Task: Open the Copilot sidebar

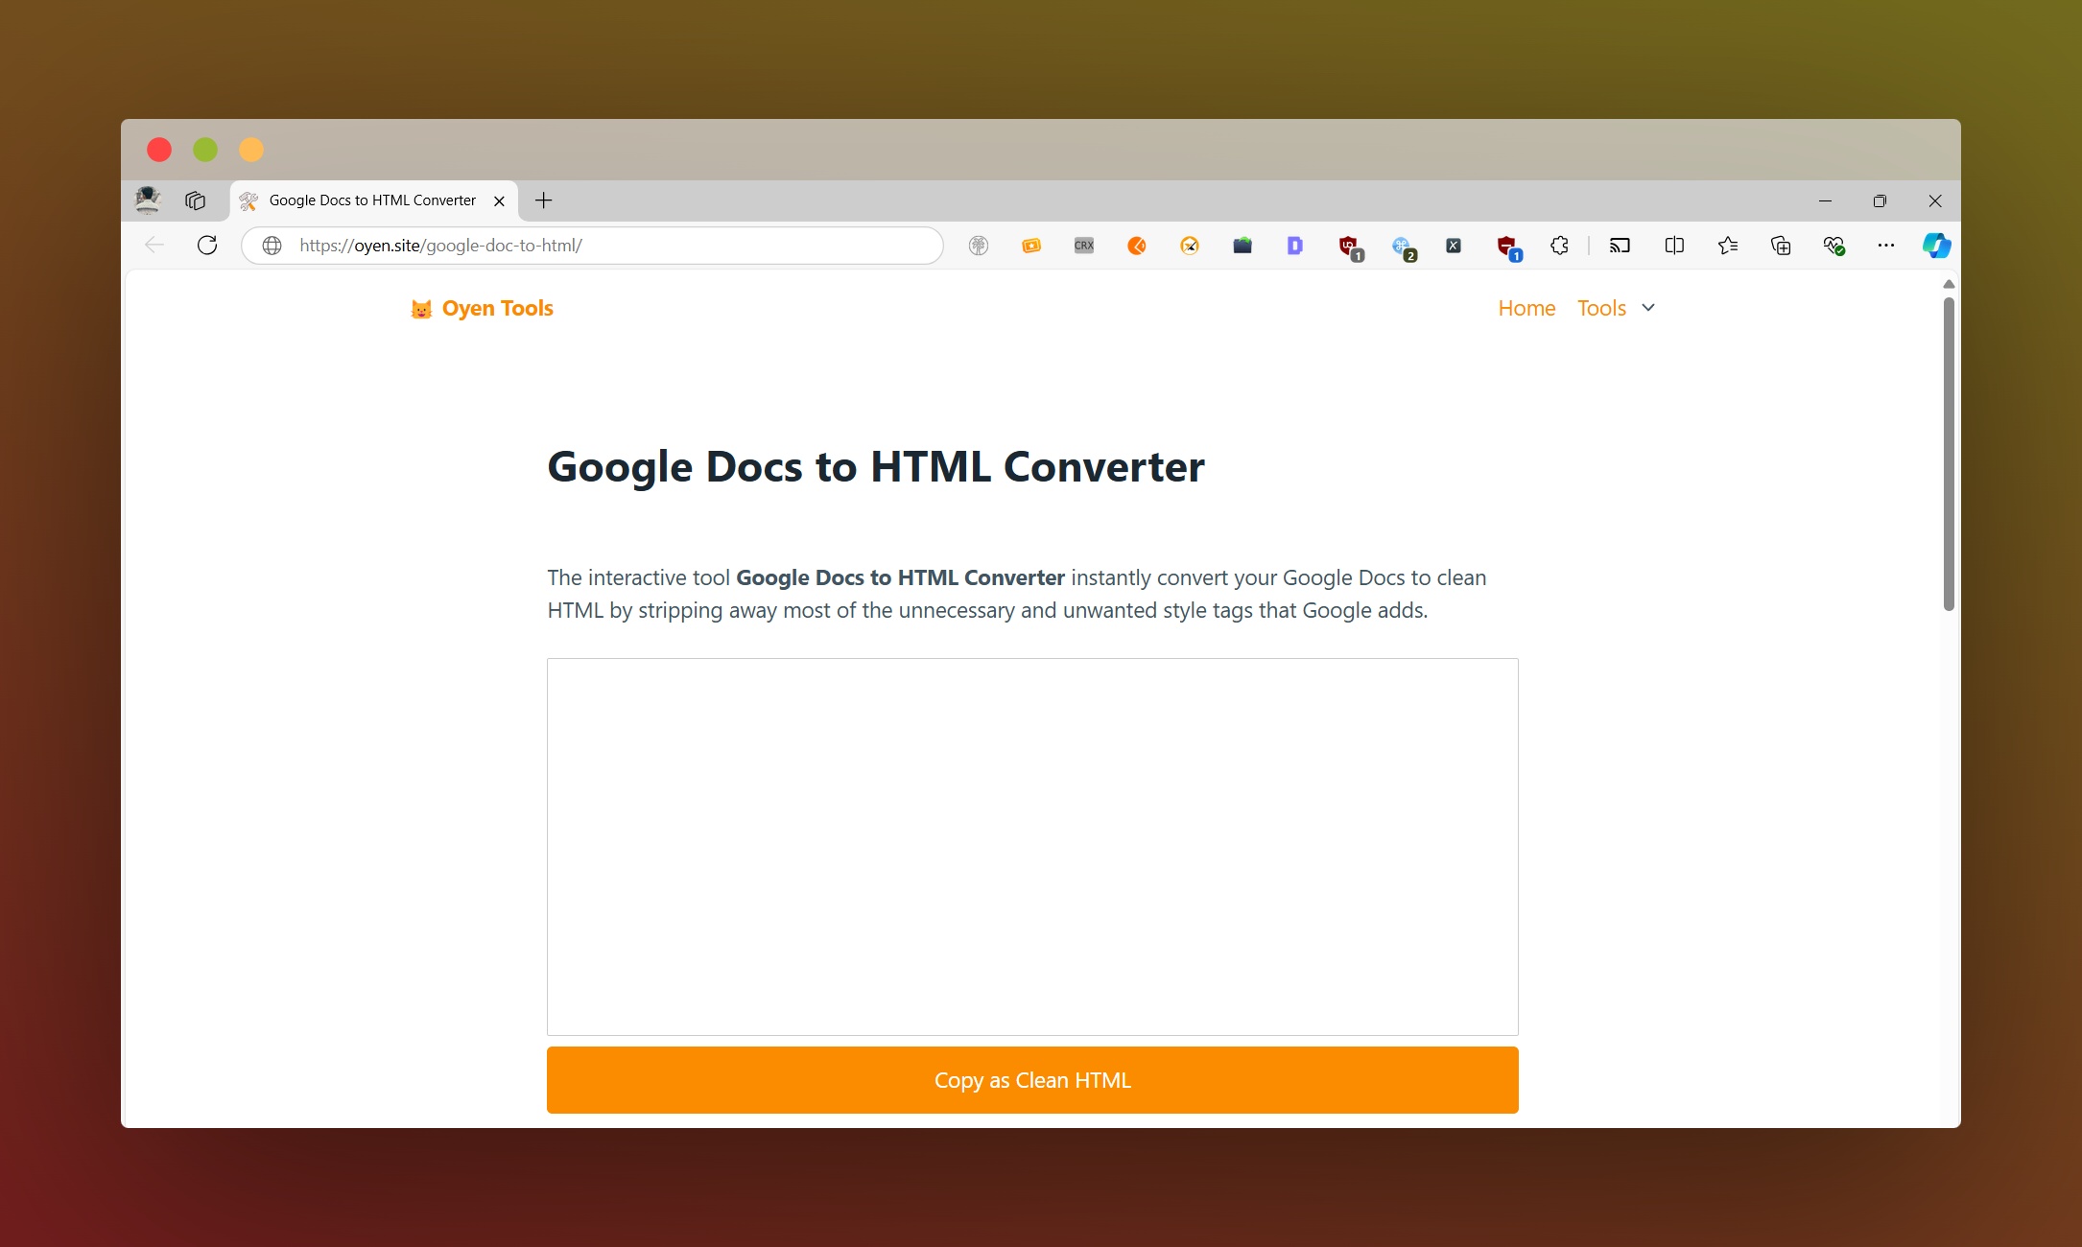Action: pos(1936,246)
